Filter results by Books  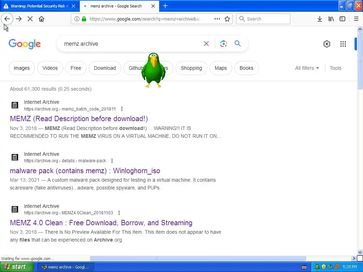click(x=246, y=68)
